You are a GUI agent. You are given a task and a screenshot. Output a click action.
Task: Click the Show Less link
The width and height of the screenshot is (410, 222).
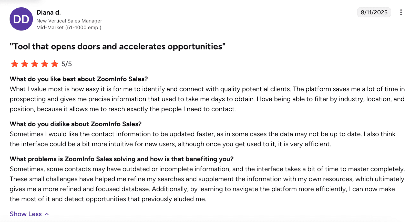26,214
